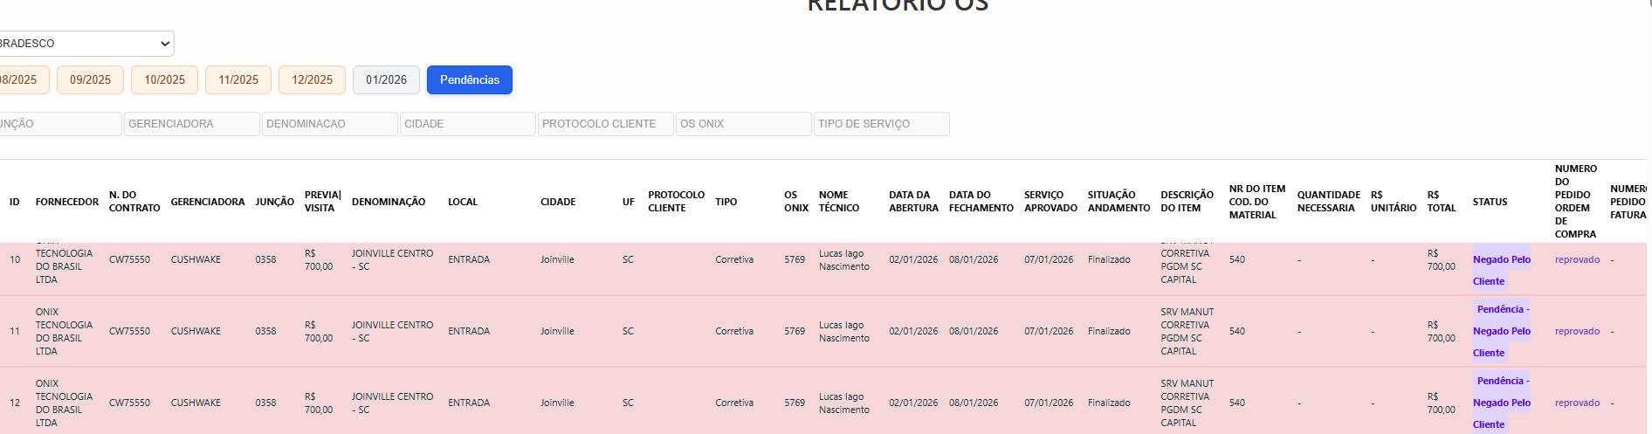Click the CIDADE filter field
Viewport: 1652px width, 434px height.
(x=468, y=124)
